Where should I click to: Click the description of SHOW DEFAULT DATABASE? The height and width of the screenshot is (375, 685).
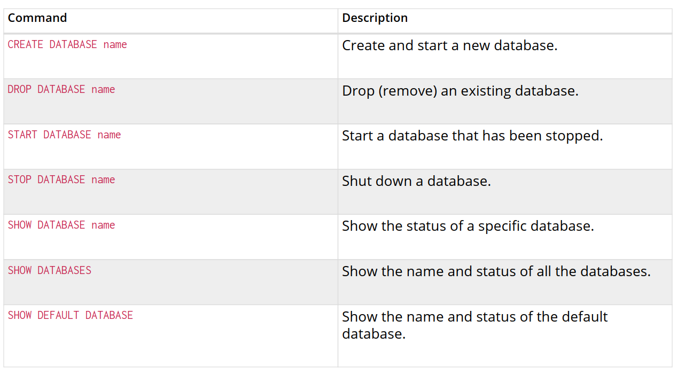(474, 325)
